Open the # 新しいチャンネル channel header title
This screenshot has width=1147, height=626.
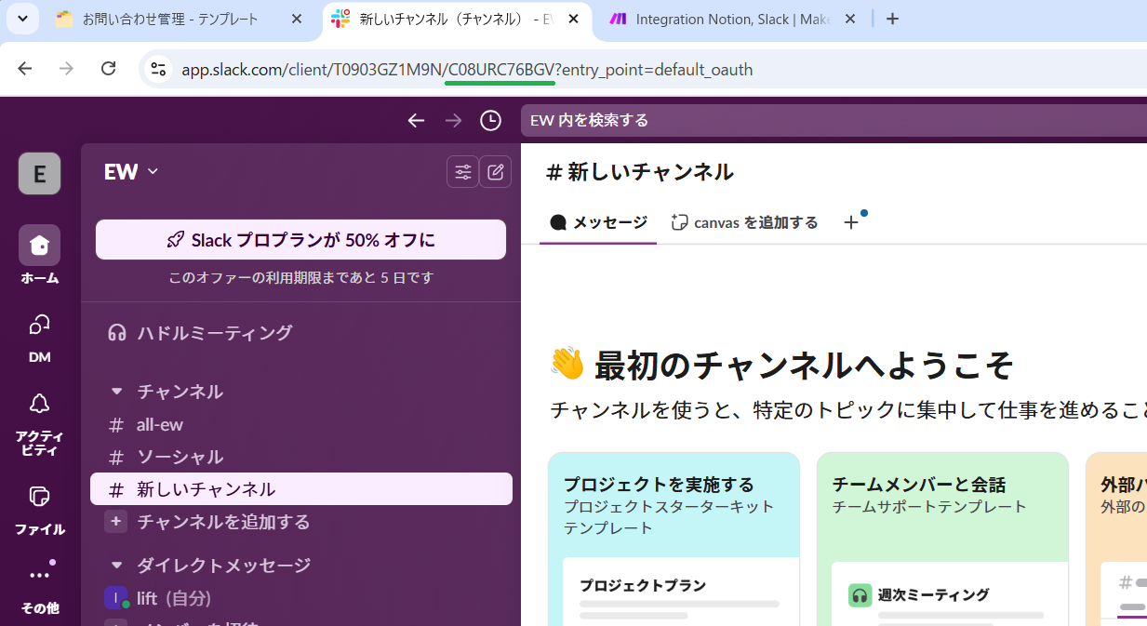pos(640,172)
